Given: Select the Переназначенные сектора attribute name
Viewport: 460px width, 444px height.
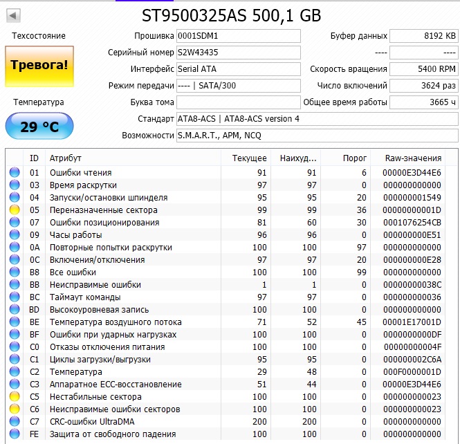Looking at the screenshot, I should [x=104, y=210].
